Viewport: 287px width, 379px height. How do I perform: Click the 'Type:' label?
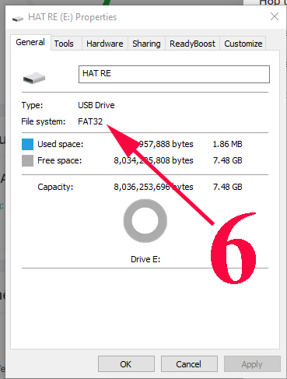[32, 105]
